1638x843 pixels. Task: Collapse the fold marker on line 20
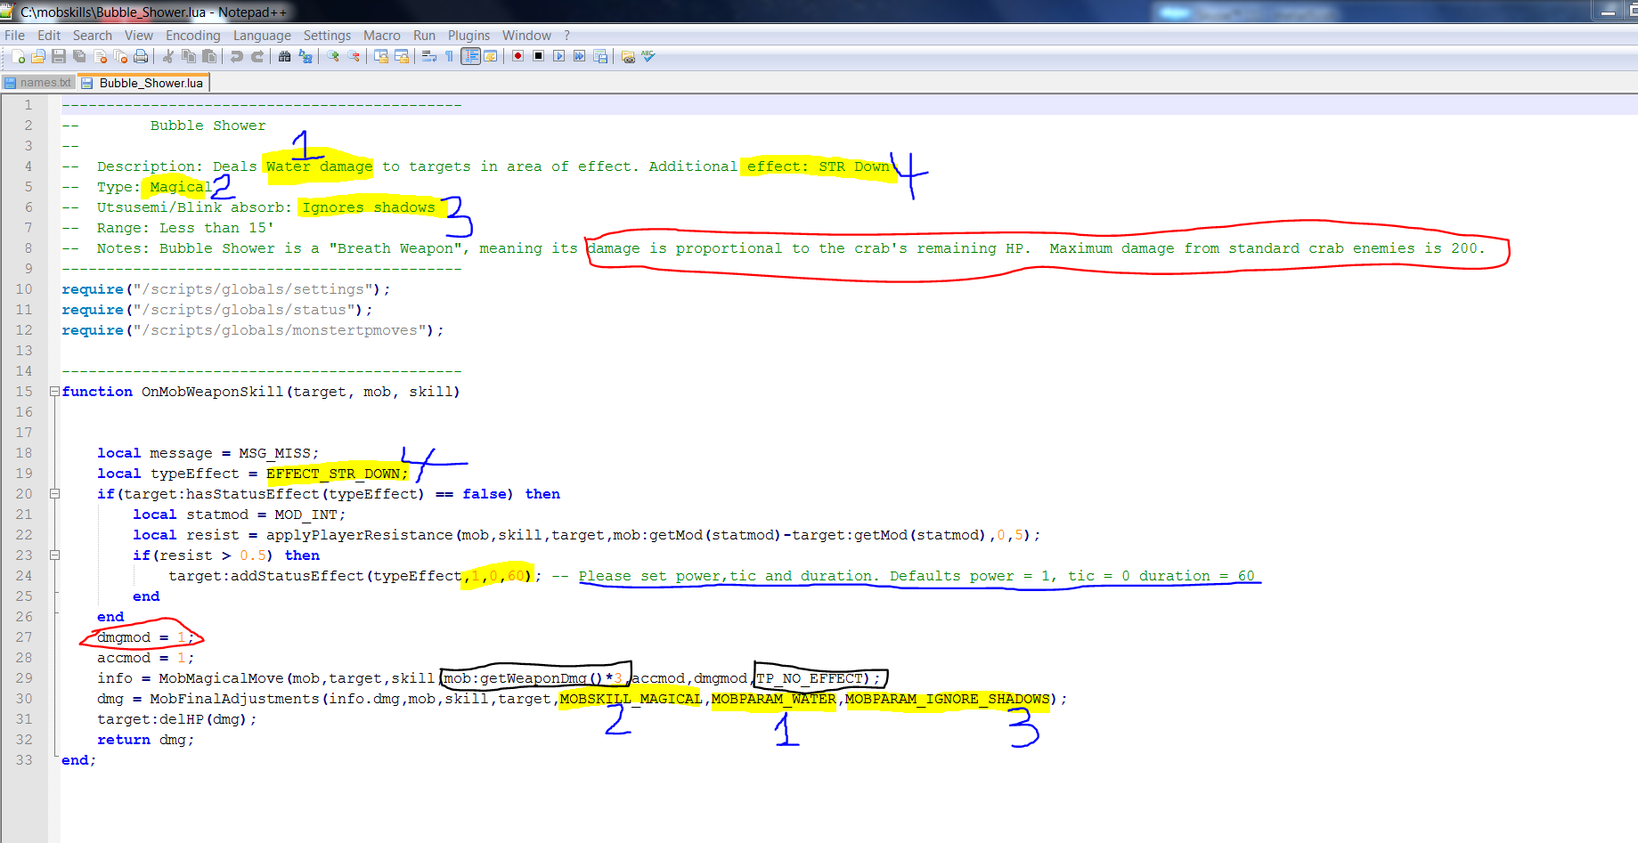(54, 494)
